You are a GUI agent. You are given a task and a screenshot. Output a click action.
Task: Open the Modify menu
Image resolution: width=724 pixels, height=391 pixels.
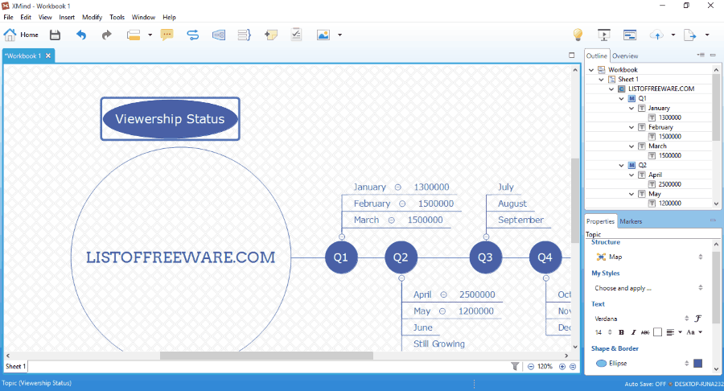coord(92,17)
